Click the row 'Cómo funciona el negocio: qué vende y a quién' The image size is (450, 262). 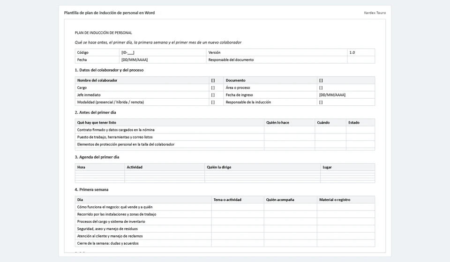click(225, 207)
